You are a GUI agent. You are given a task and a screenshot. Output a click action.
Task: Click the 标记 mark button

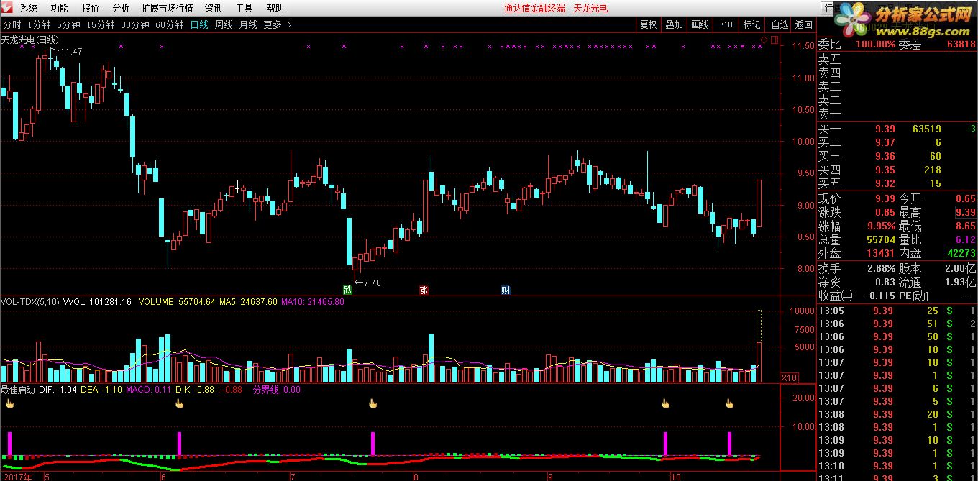[x=751, y=24]
